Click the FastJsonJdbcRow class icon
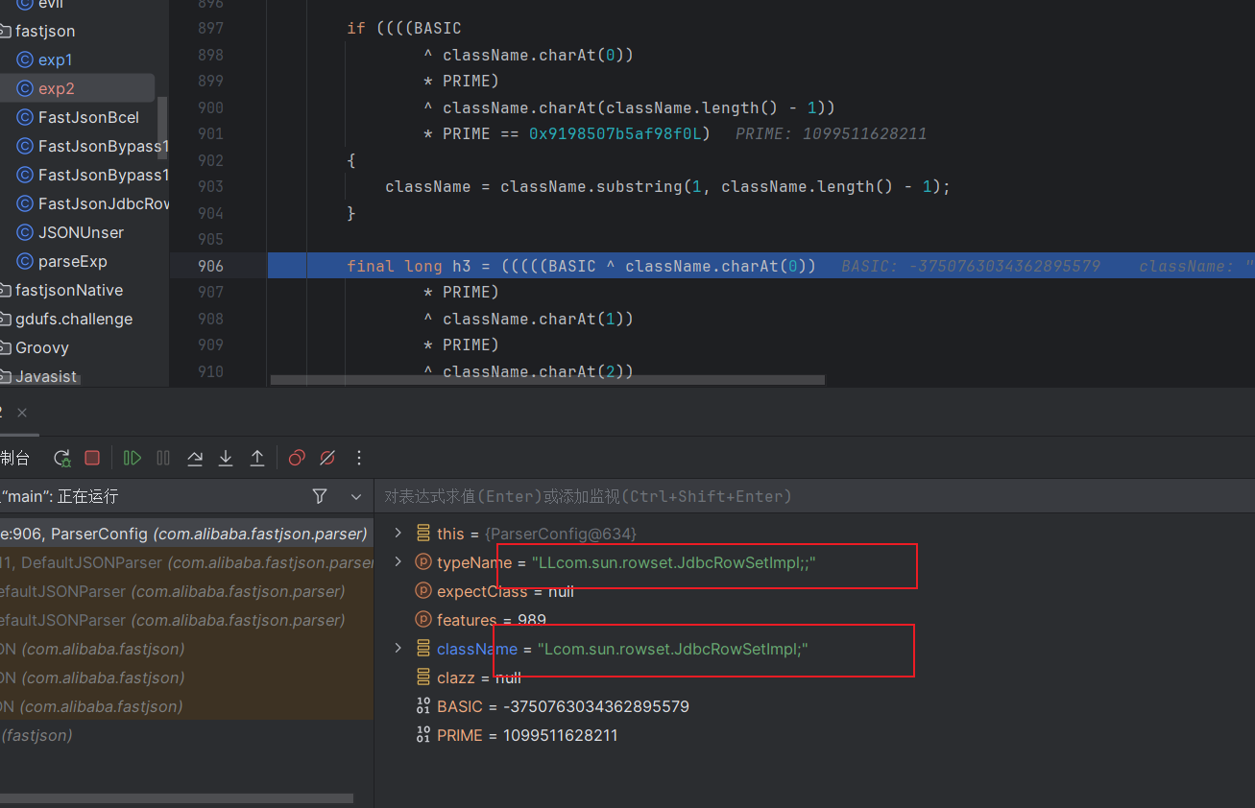This screenshot has width=1255, height=808. [x=25, y=203]
